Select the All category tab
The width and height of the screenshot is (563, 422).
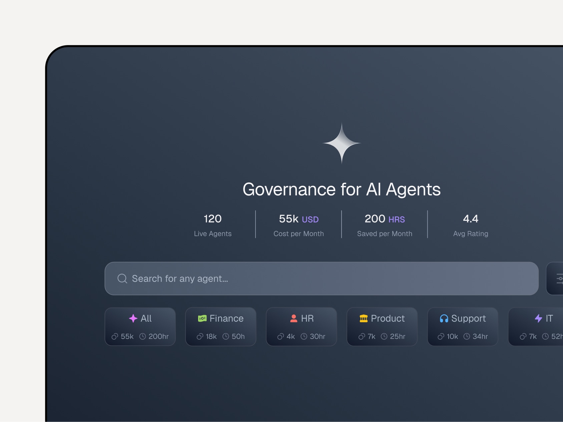pos(140,327)
